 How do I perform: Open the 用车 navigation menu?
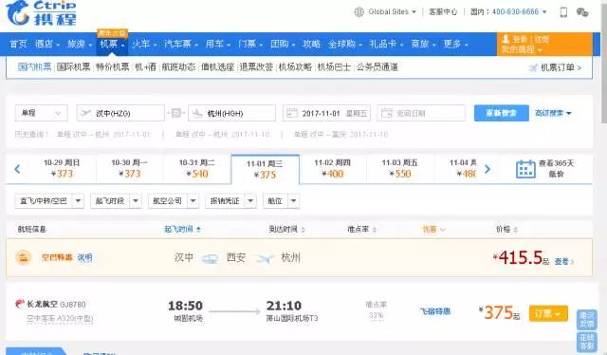(217, 44)
